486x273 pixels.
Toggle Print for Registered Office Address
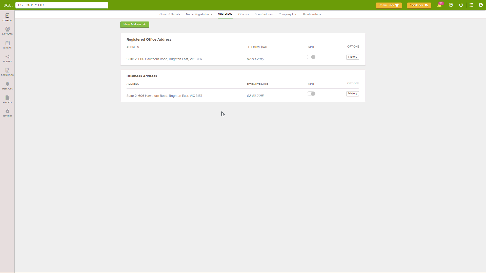[311, 57]
